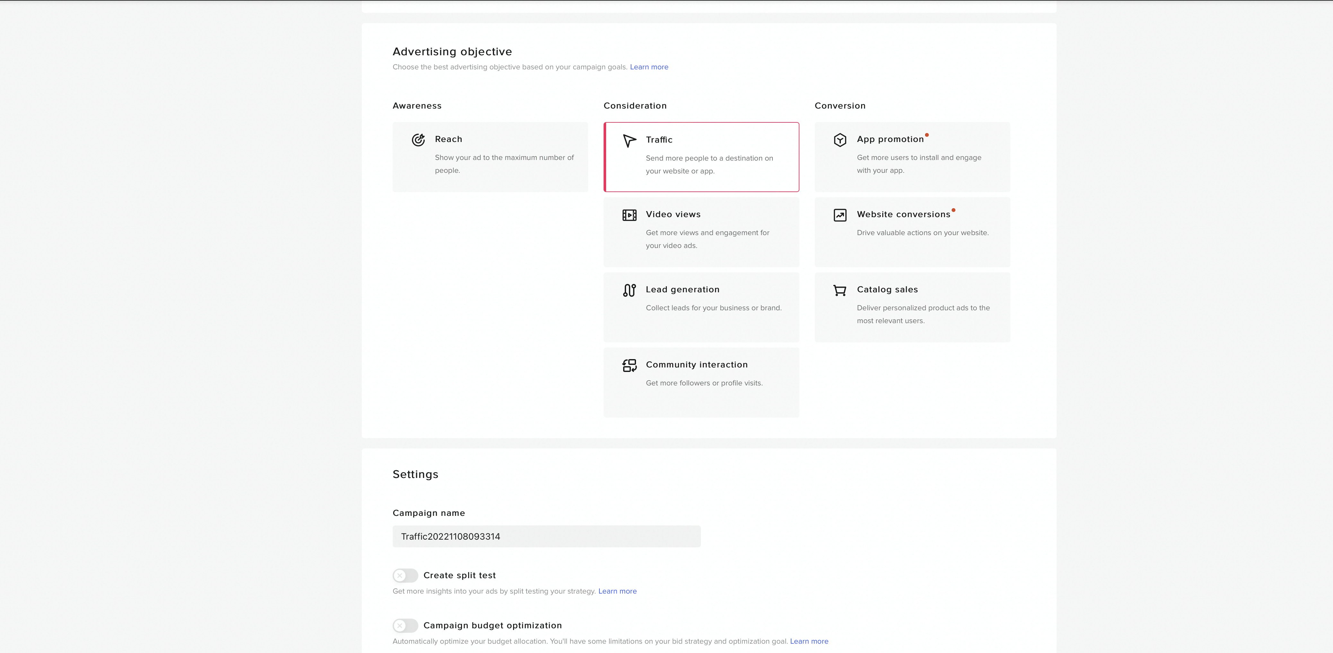Click the Catalog sales cart icon
Image resolution: width=1333 pixels, height=653 pixels.
(840, 290)
